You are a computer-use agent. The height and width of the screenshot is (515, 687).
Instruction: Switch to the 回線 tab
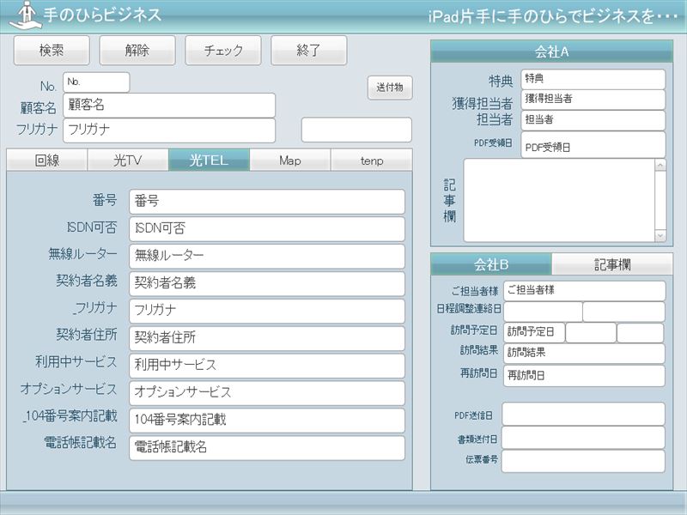point(47,161)
